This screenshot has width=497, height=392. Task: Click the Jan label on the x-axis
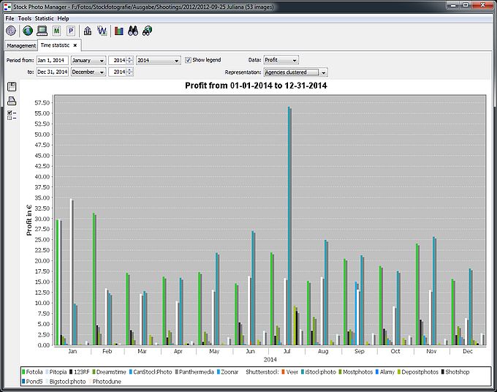click(x=72, y=351)
